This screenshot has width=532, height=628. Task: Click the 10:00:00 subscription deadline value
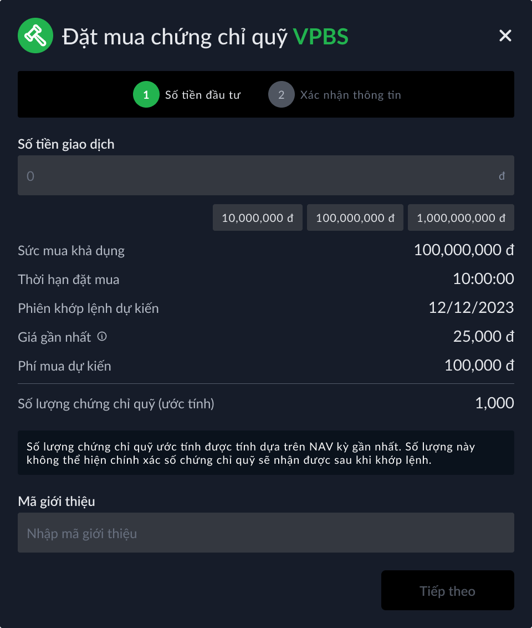click(x=483, y=279)
